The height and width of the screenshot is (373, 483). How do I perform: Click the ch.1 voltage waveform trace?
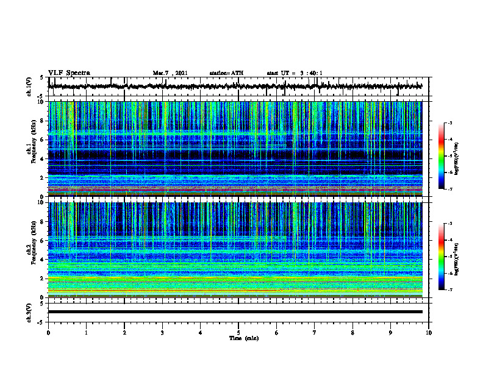point(235,87)
